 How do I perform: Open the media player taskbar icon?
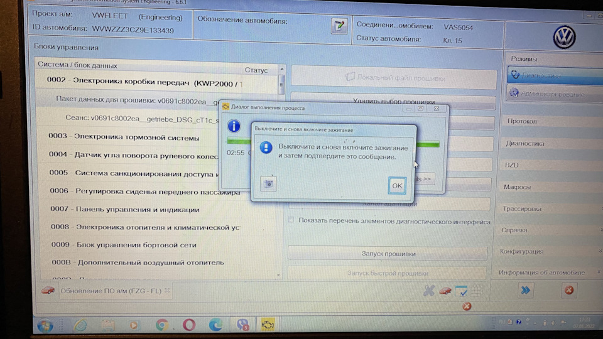(133, 326)
